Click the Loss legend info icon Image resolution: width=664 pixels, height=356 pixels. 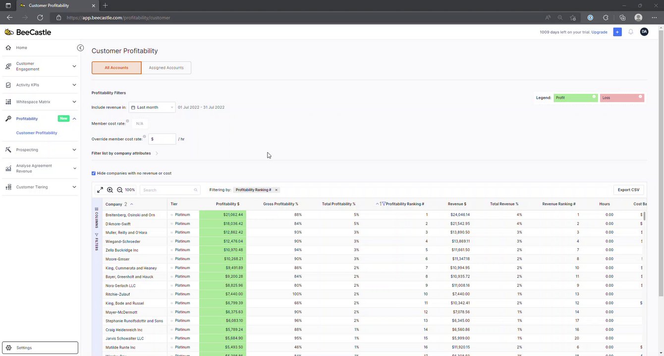click(640, 96)
